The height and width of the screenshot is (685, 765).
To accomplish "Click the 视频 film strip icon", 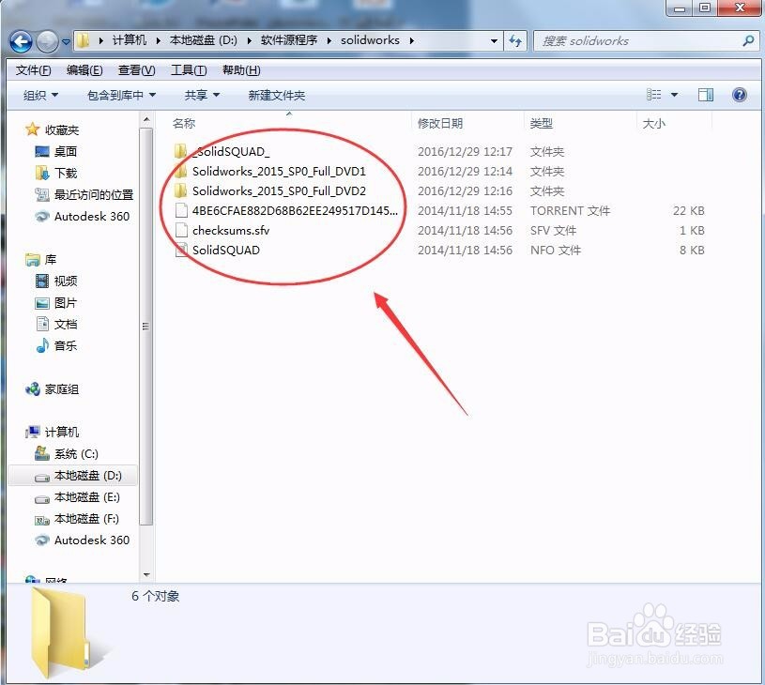I will (42, 281).
